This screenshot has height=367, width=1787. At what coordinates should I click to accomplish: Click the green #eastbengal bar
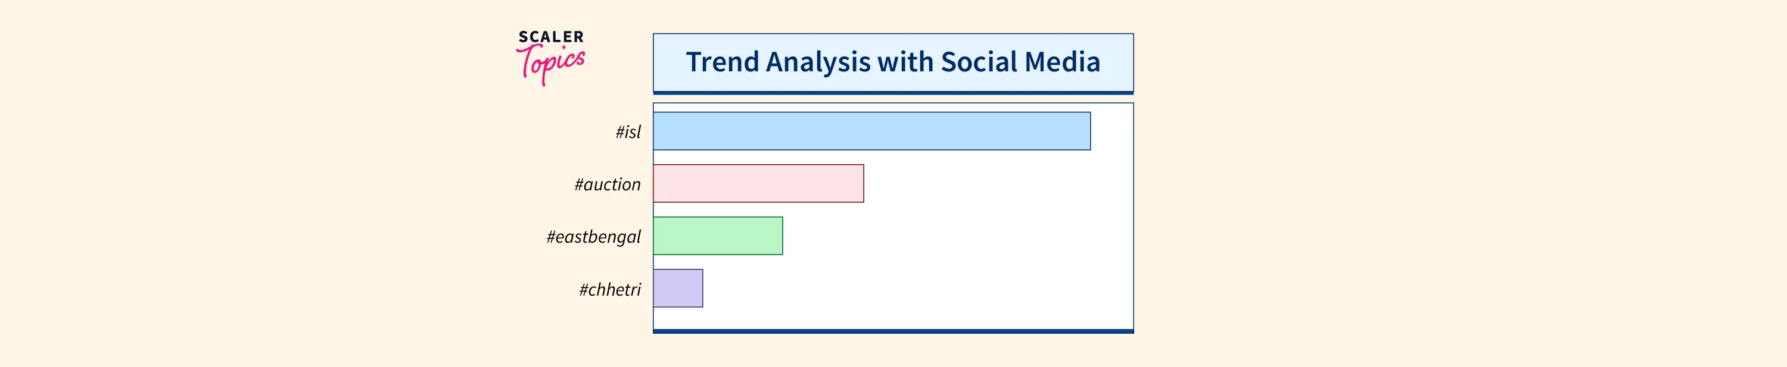717,236
